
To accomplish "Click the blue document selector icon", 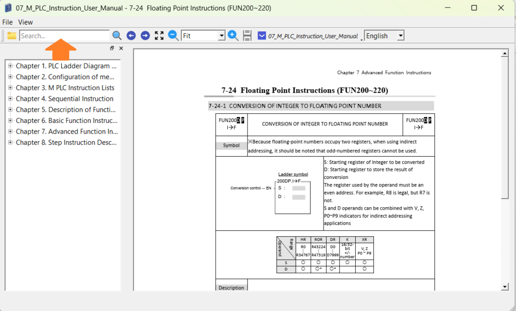I will [x=262, y=36].
